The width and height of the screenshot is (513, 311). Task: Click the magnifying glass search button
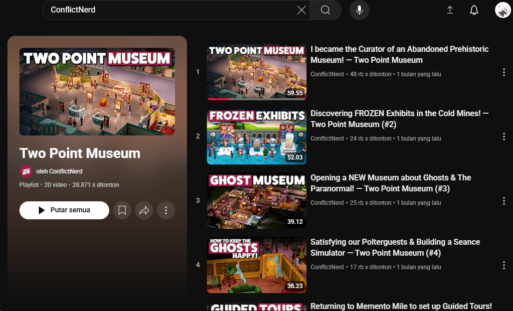(x=326, y=10)
